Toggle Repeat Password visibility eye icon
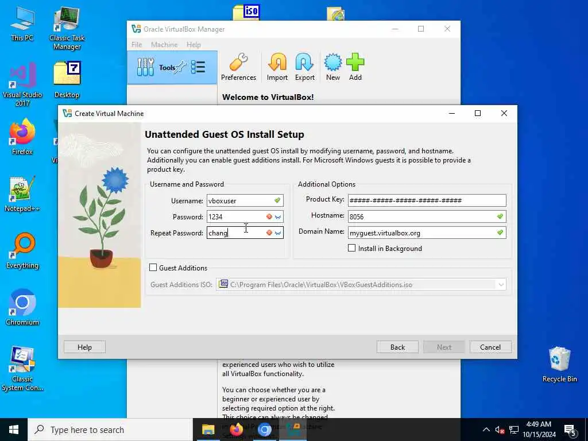The width and height of the screenshot is (588, 441). [x=278, y=233]
